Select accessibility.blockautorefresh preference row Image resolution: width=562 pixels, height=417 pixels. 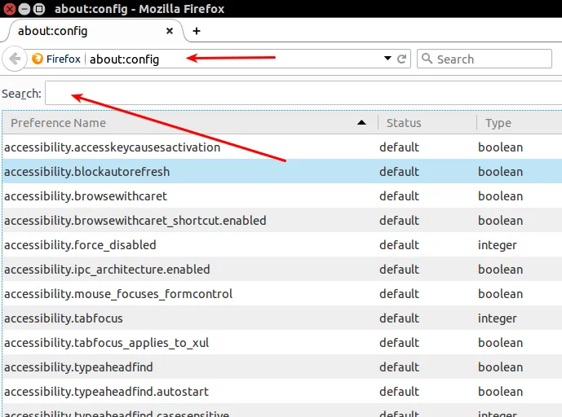pos(282,172)
